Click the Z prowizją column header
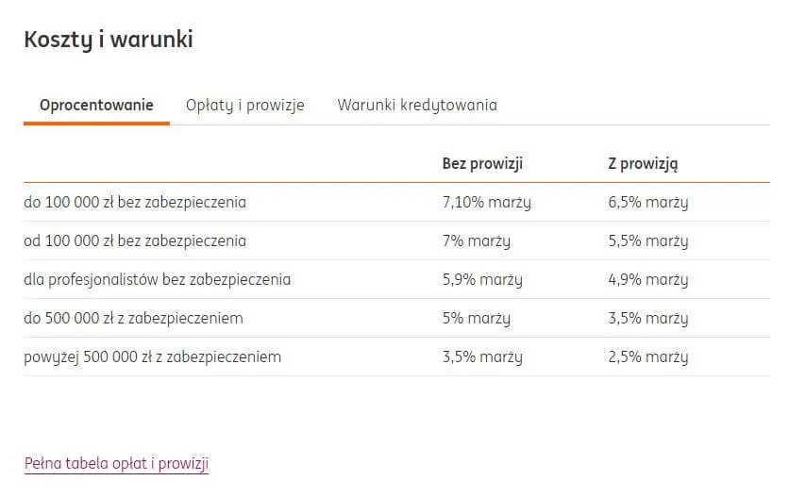 [x=643, y=163]
